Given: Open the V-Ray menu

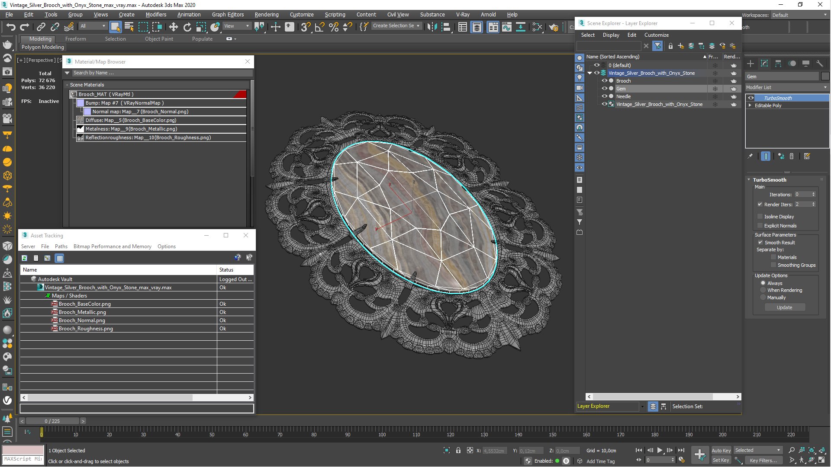Looking at the screenshot, I should (463, 15).
